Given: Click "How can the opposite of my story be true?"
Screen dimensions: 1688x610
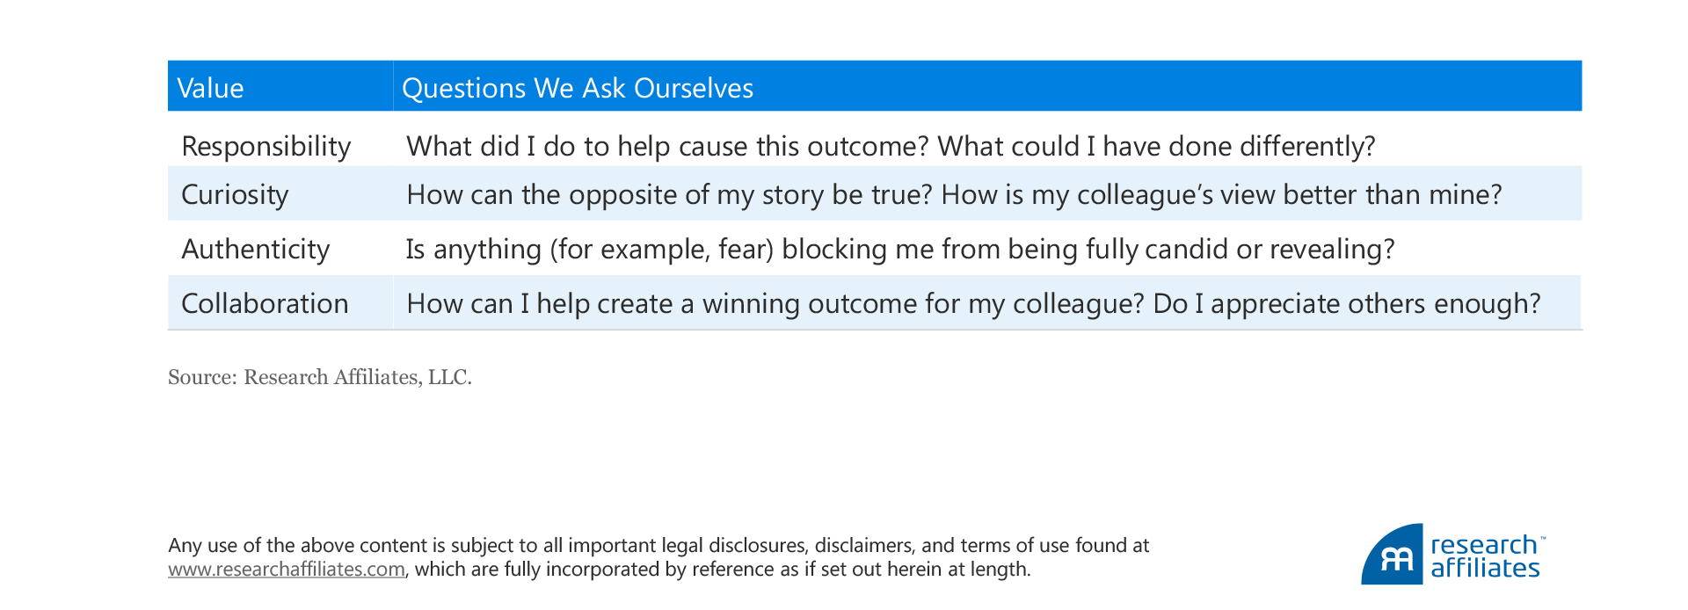Looking at the screenshot, I should click(668, 194).
